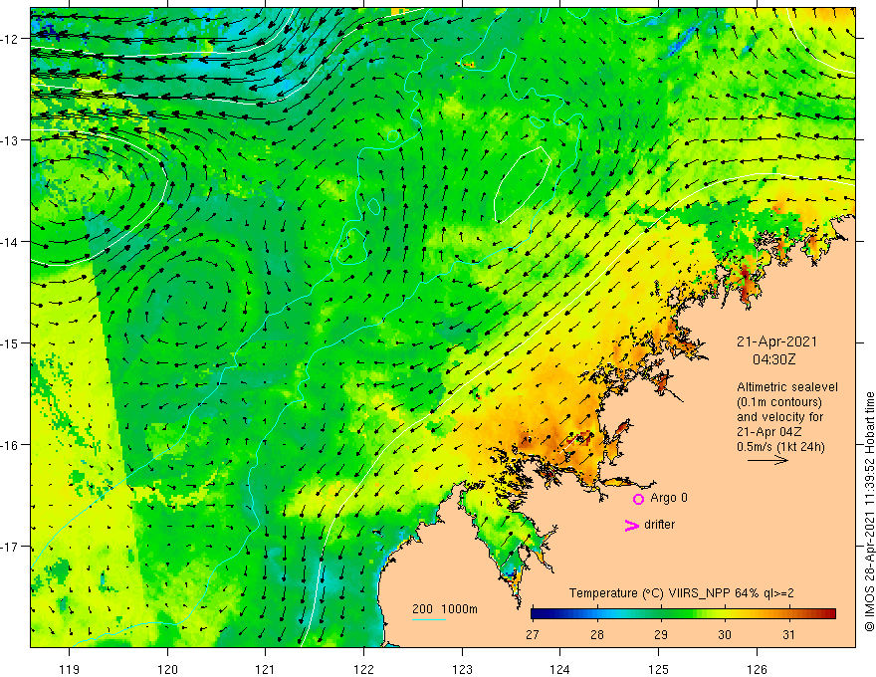Click the '-15' latitude axis label

11,343
